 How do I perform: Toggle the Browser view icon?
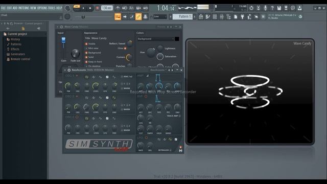point(228,17)
